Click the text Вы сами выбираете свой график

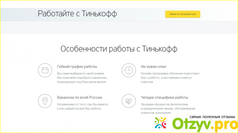click(81, 74)
